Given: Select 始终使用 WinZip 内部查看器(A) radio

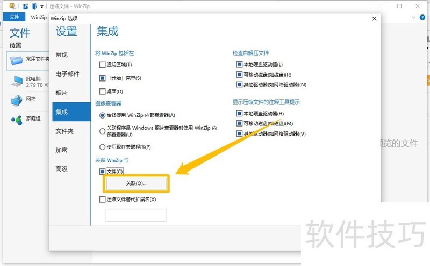Looking at the screenshot, I should point(102,115).
